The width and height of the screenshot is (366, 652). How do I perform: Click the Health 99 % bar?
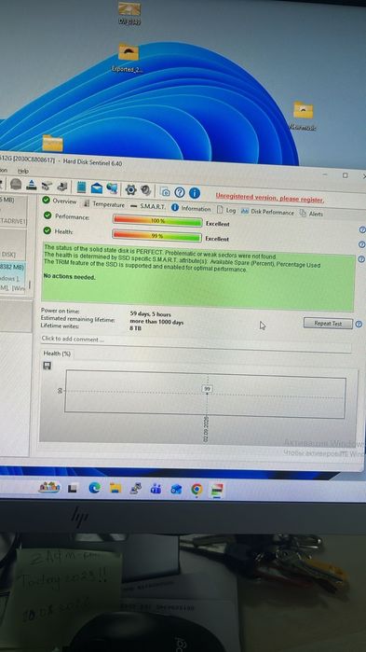tap(156, 236)
